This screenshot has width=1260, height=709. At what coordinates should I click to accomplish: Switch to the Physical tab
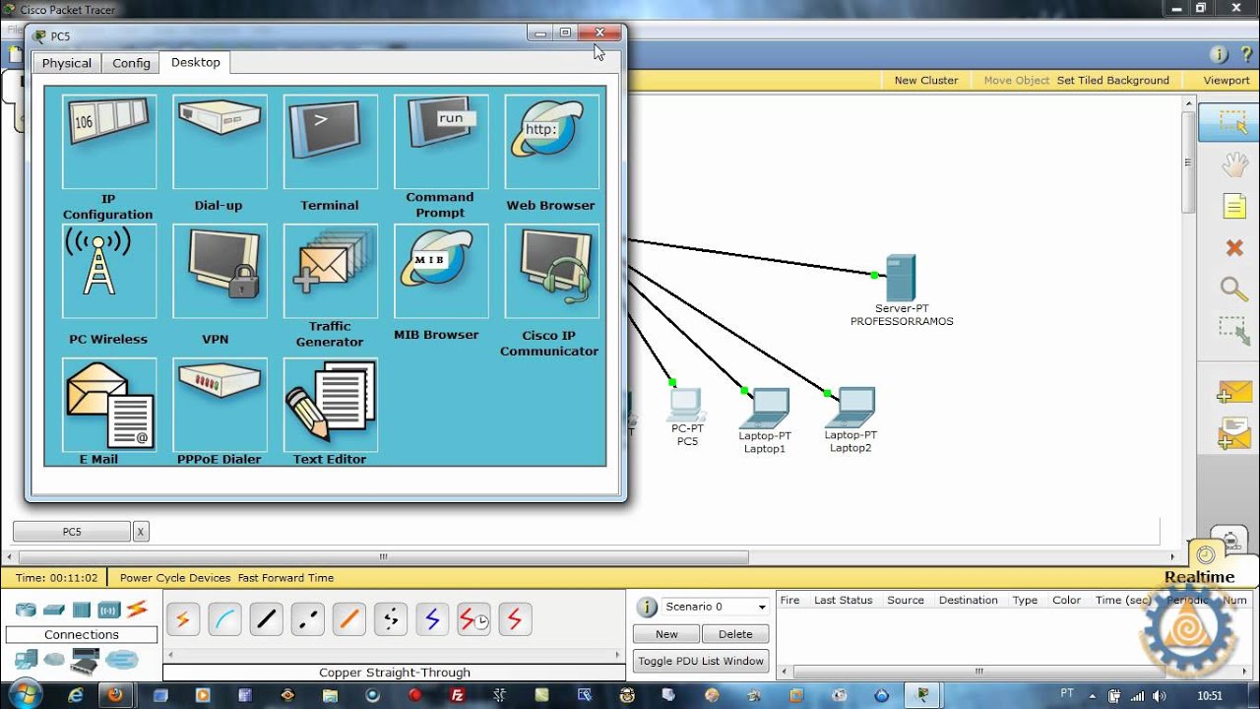[66, 63]
